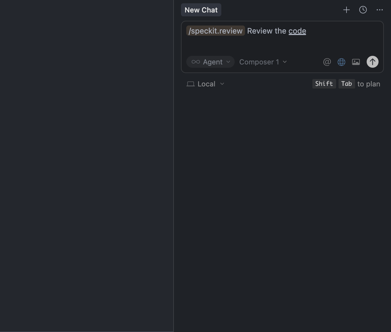This screenshot has width=391, height=332.
Task: Toggle web search globe icon
Action: (341, 62)
